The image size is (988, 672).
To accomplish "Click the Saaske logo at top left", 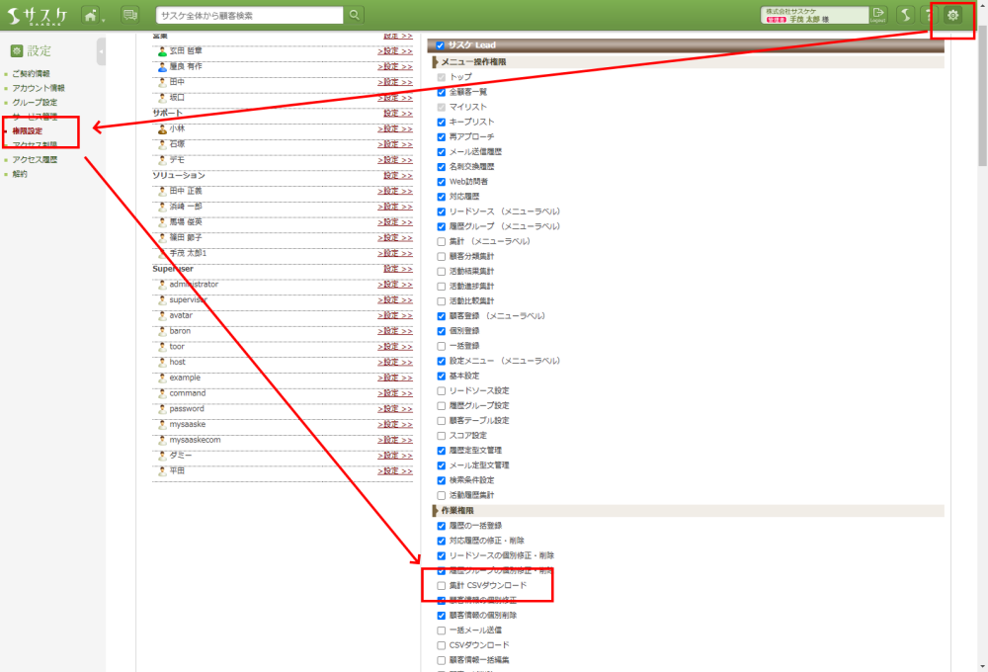I will 39,15.
